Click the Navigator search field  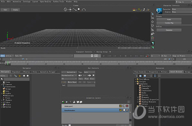pyautogui.click(x=16, y=79)
